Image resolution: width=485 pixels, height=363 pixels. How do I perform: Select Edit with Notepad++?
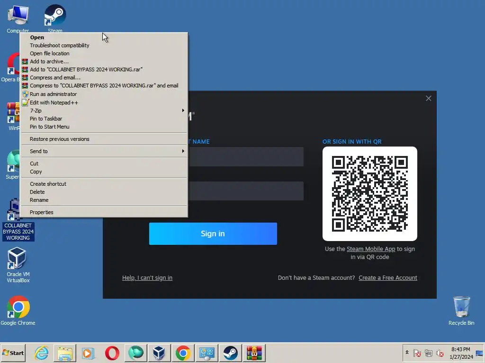coord(104,103)
